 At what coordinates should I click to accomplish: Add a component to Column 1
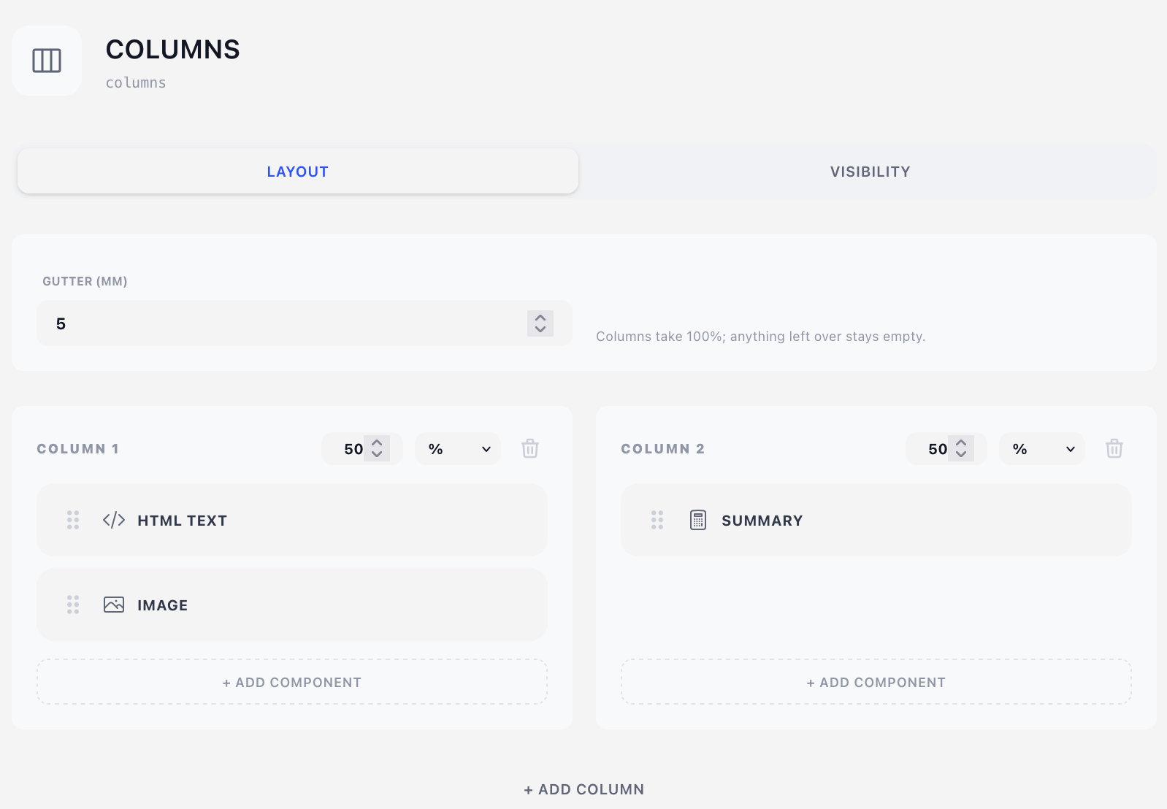pos(292,682)
